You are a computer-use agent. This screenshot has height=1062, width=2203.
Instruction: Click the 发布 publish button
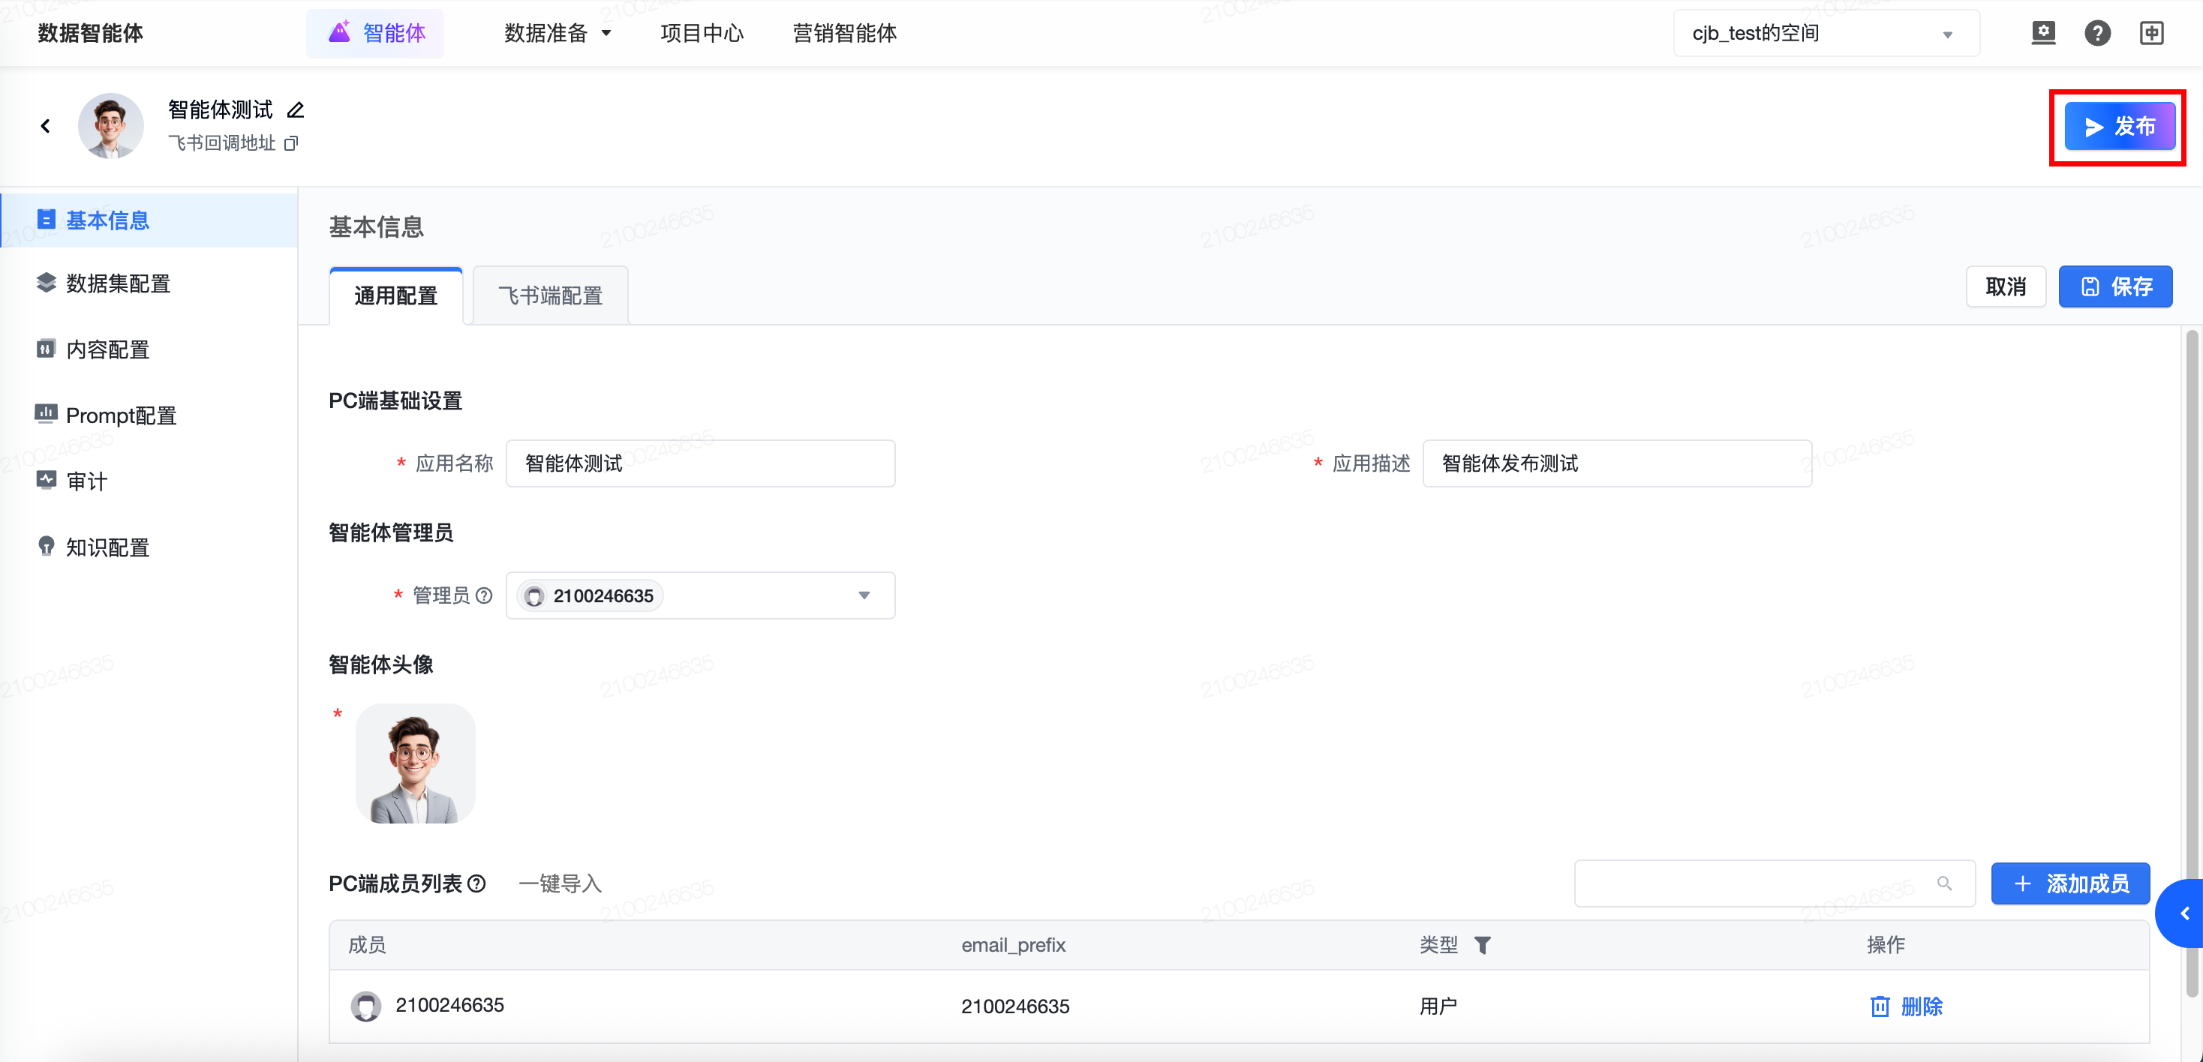(2118, 127)
